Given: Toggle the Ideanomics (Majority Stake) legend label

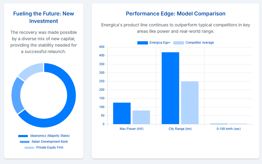Looking at the screenshot, I should (x=50, y=136).
